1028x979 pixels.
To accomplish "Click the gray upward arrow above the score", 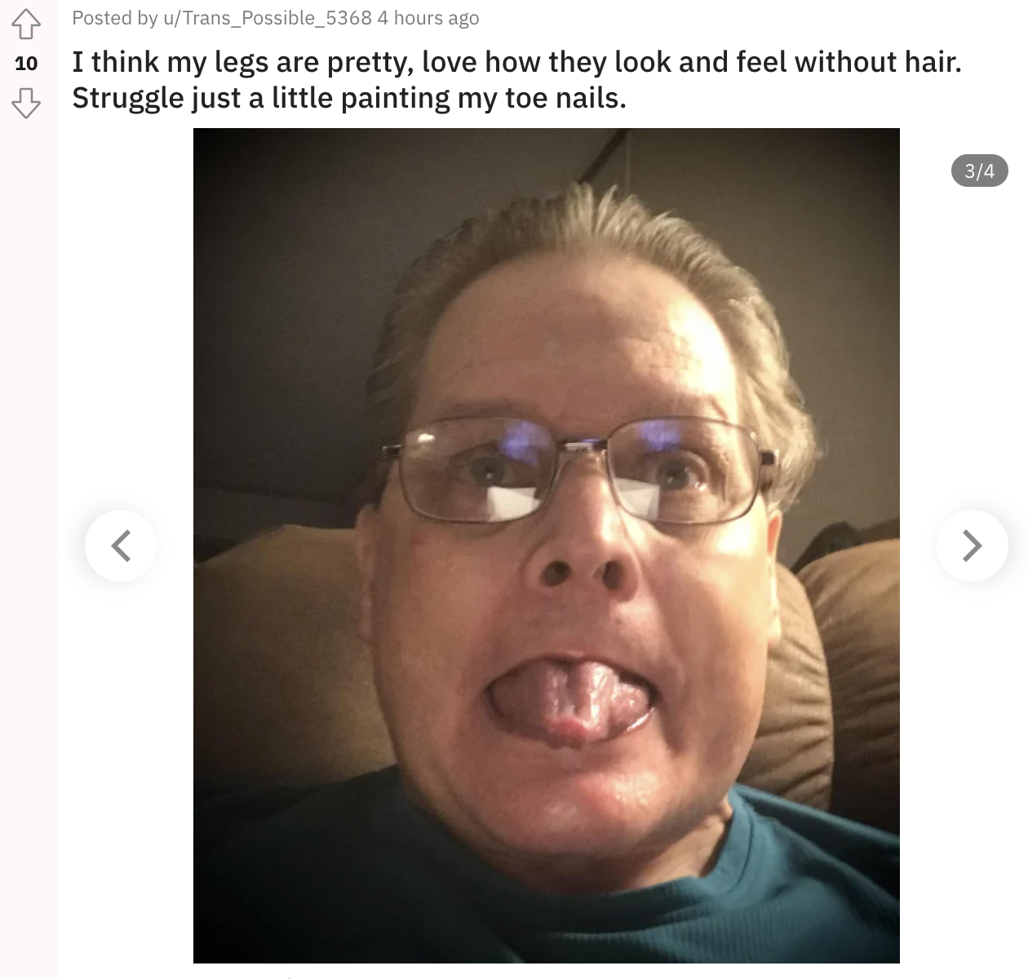I will [26, 24].
